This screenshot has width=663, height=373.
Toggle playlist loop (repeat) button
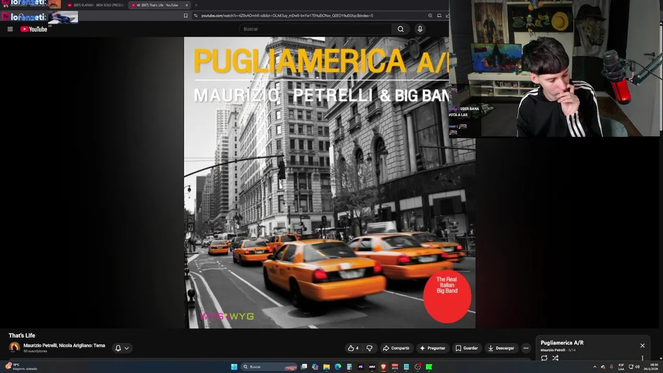pos(544,358)
